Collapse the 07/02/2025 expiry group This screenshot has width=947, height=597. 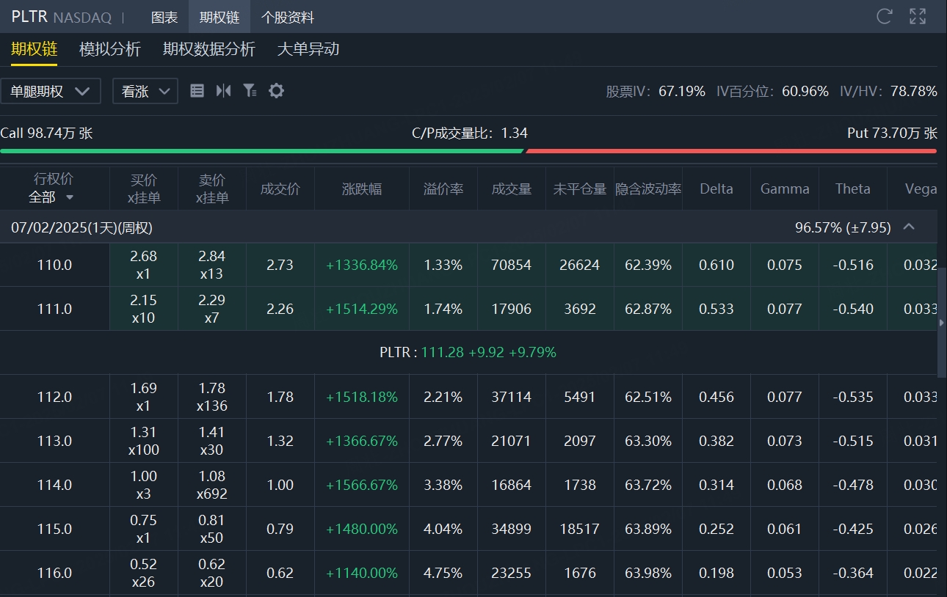pos(909,227)
